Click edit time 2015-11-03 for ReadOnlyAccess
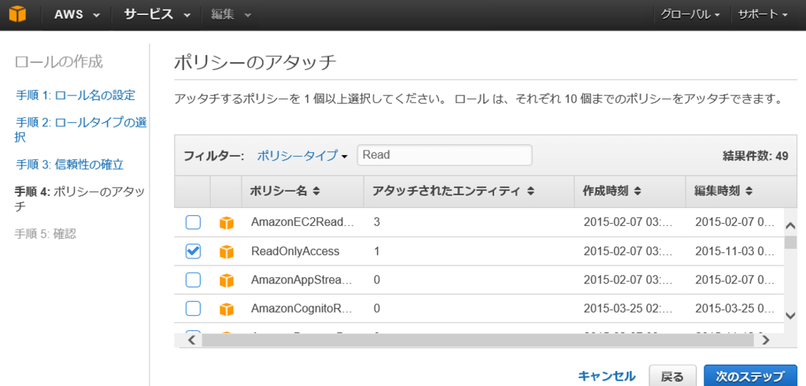The image size is (806, 386). (733, 251)
